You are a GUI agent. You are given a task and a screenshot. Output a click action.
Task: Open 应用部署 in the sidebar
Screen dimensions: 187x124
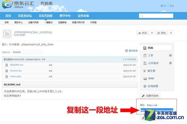tap(153, 86)
